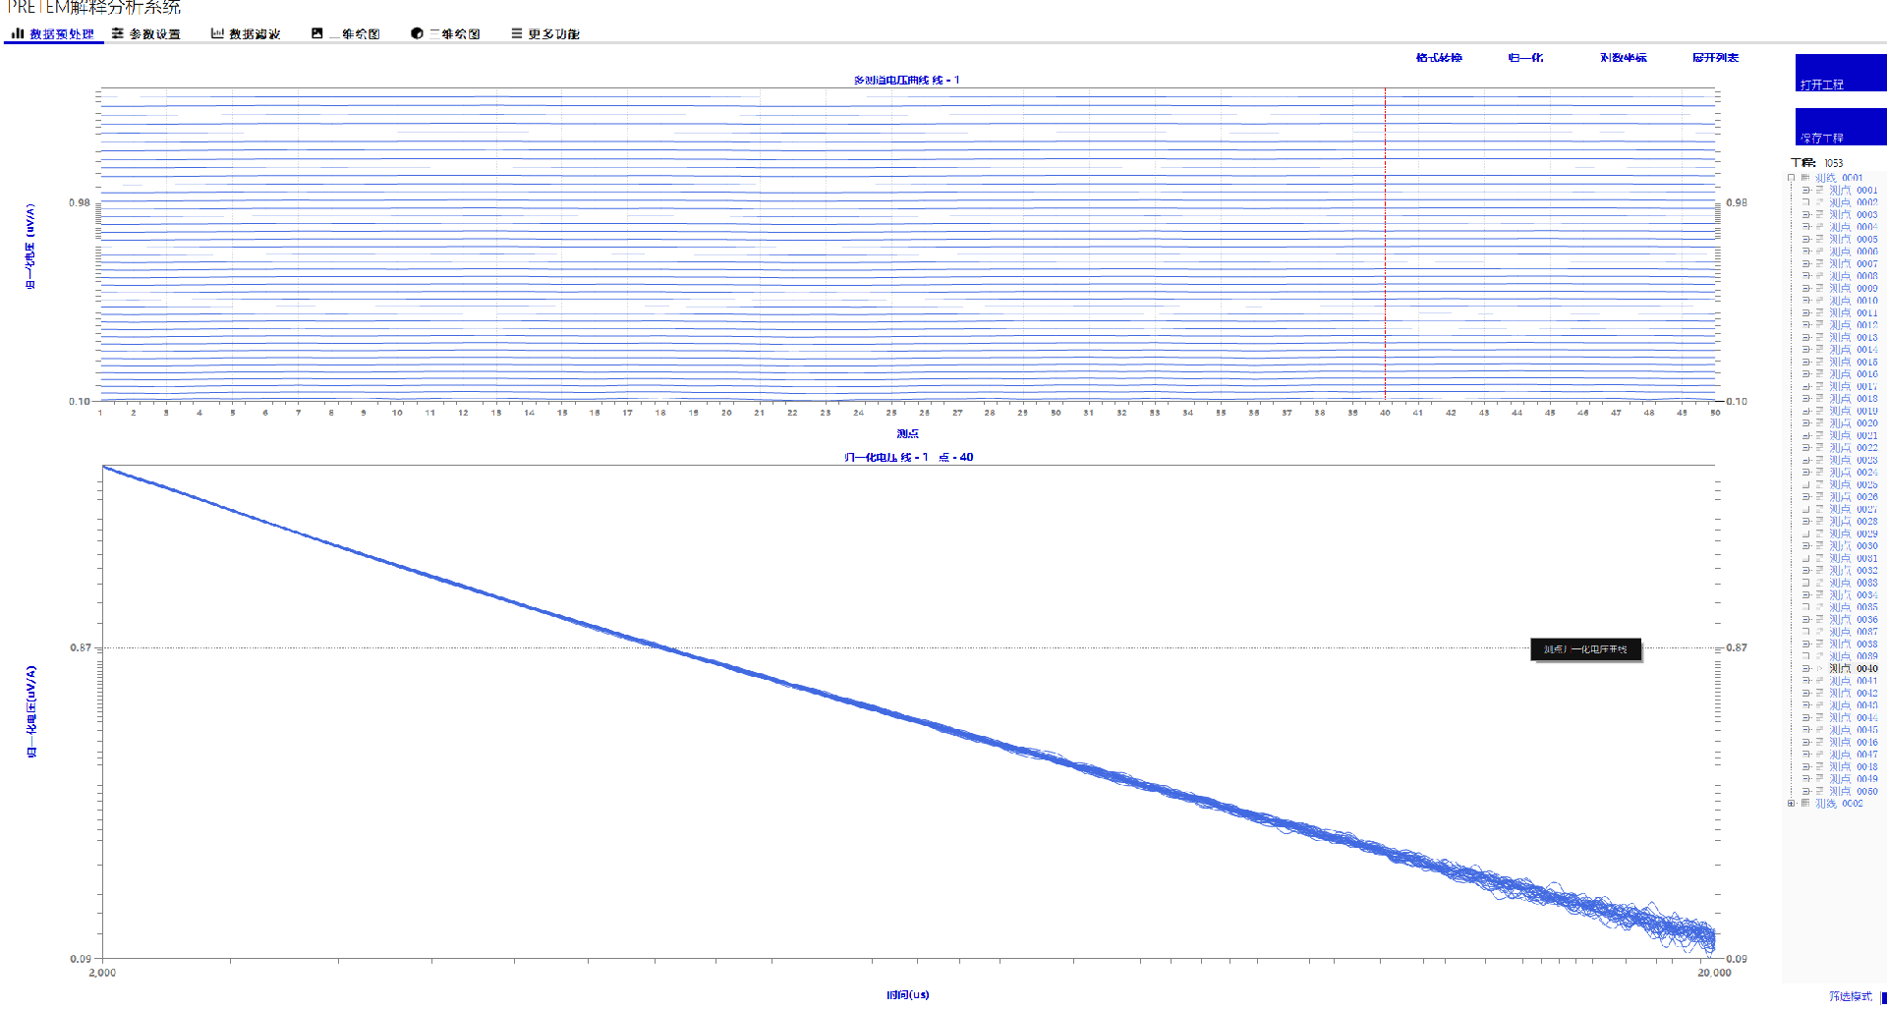Image resolution: width=1887 pixels, height=1009 pixels.
Task: Switch to the 数据滤波 tab
Action: [254, 34]
